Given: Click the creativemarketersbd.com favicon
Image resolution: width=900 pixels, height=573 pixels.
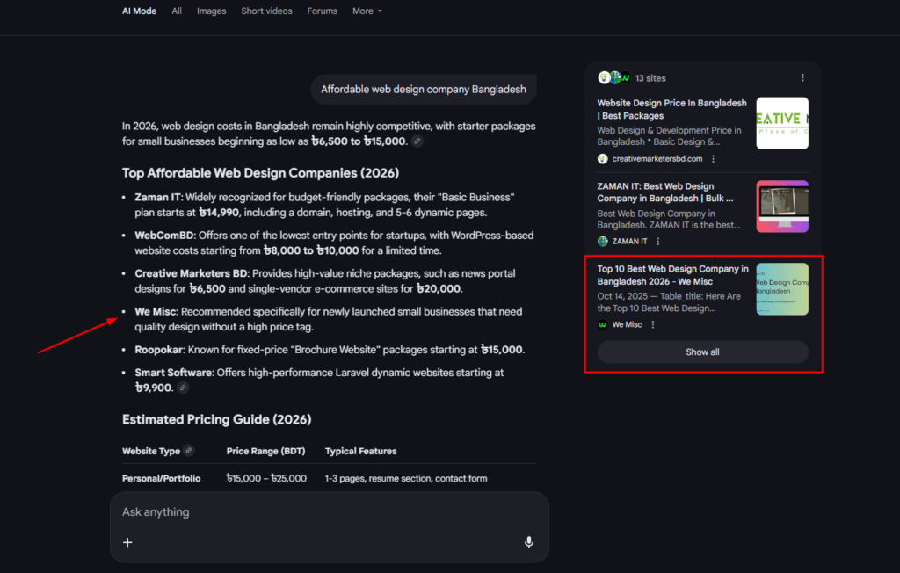Looking at the screenshot, I should (x=600, y=159).
